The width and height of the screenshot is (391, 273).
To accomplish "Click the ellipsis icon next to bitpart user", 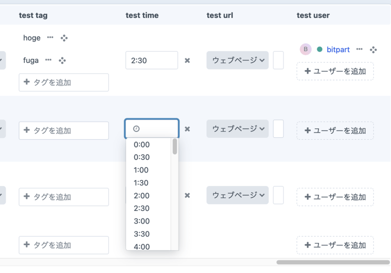I will [x=359, y=49].
